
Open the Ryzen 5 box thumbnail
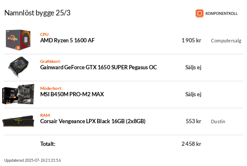pyautogui.click(x=18, y=40)
